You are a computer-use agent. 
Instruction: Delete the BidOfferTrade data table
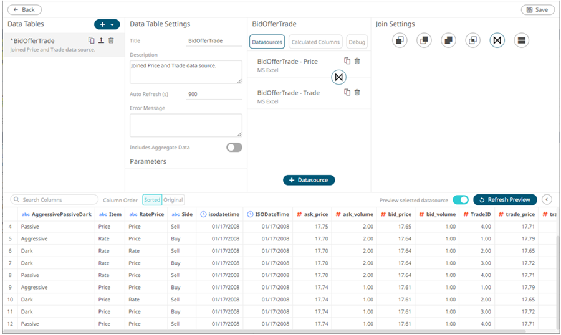[111, 40]
